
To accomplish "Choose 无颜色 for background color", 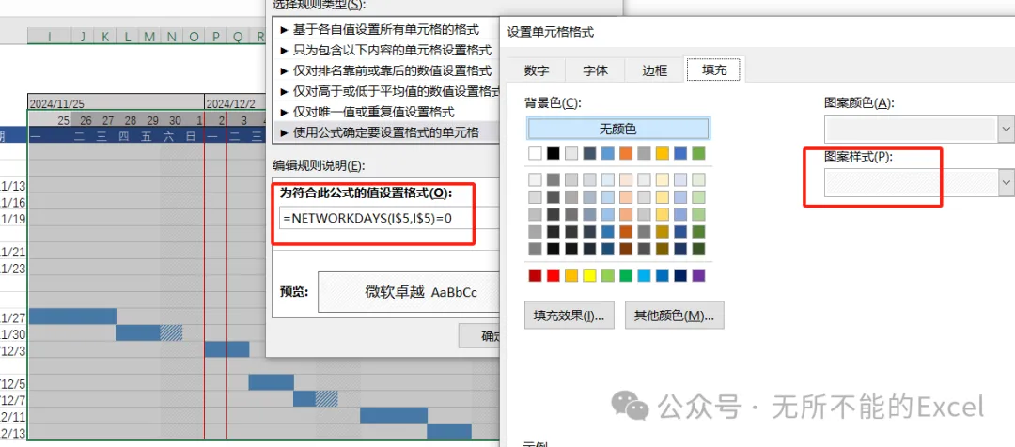I will pos(618,129).
